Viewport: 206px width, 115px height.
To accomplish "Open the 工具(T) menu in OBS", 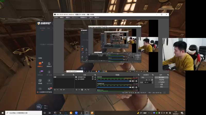I will click(x=91, y=17).
